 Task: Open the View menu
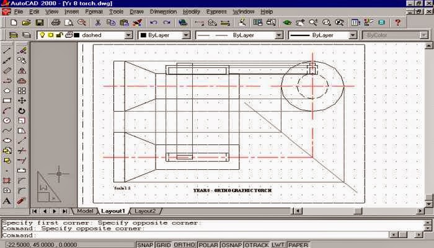[x=51, y=12]
